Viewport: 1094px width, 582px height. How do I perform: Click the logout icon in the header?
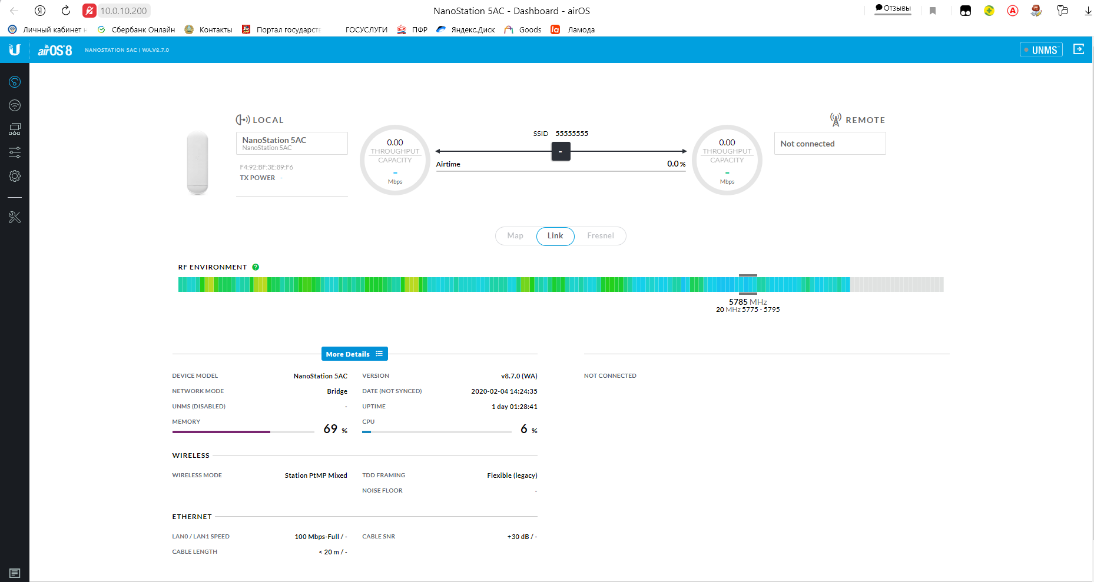pos(1079,49)
